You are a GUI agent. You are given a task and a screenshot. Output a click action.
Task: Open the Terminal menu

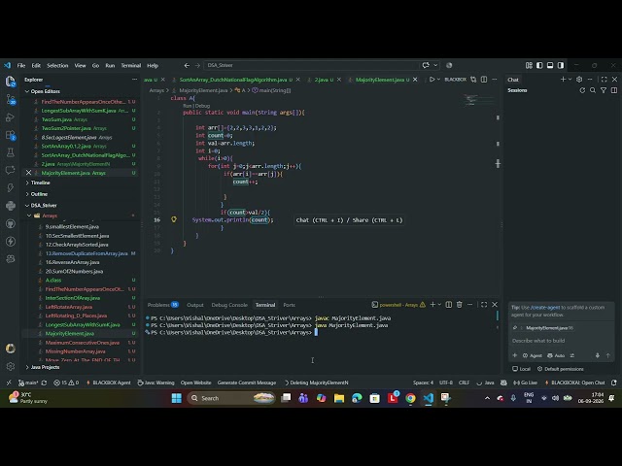coord(131,65)
